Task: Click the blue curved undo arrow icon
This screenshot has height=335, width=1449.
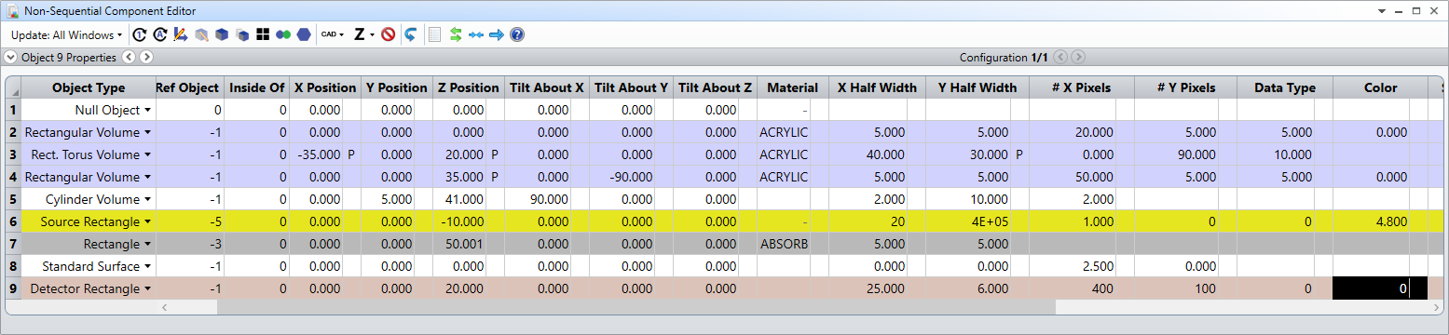Action: (410, 34)
